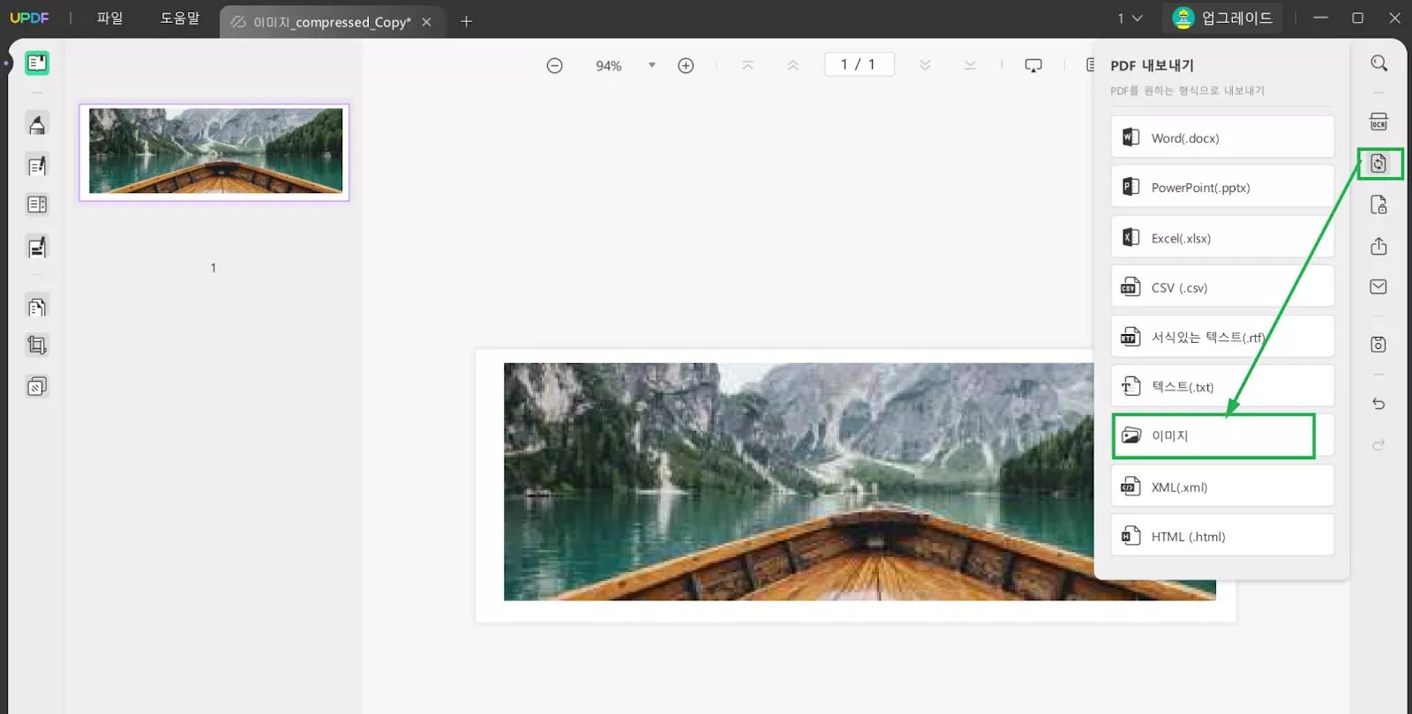Go to the next page
Screen dimensions: 1412x714
(x=925, y=65)
